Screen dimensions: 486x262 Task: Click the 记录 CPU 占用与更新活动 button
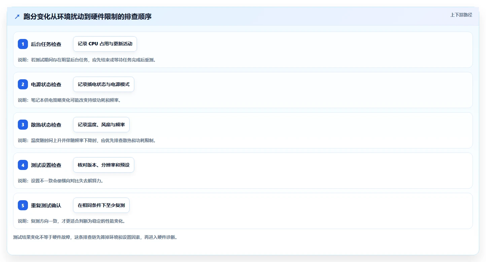click(x=105, y=44)
